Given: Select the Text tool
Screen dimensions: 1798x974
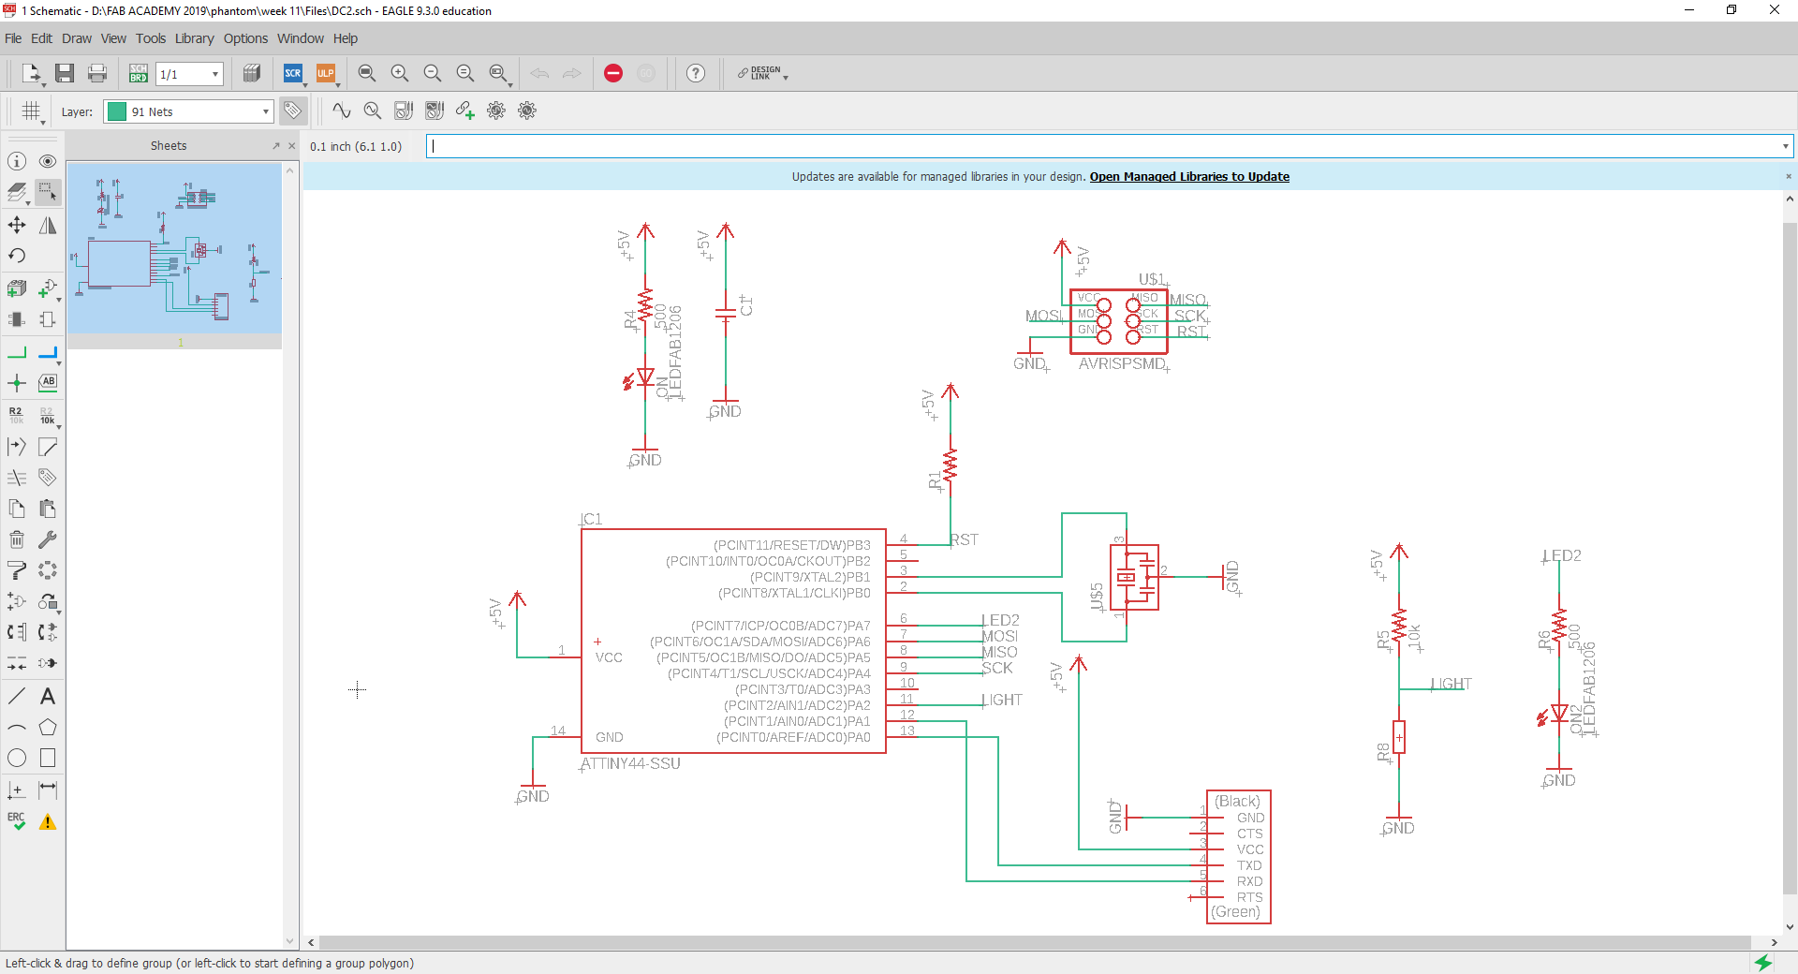Looking at the screenshot, I should click(48, 696).
